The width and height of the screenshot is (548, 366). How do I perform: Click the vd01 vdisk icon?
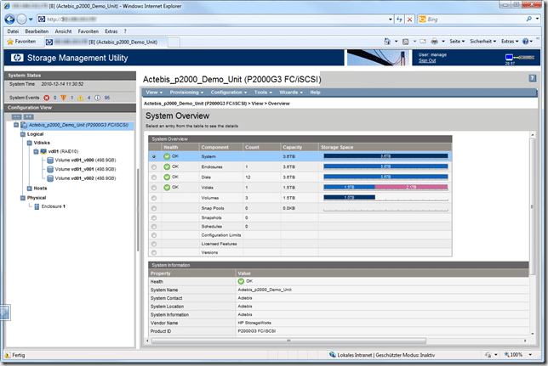tap(43, 151)
